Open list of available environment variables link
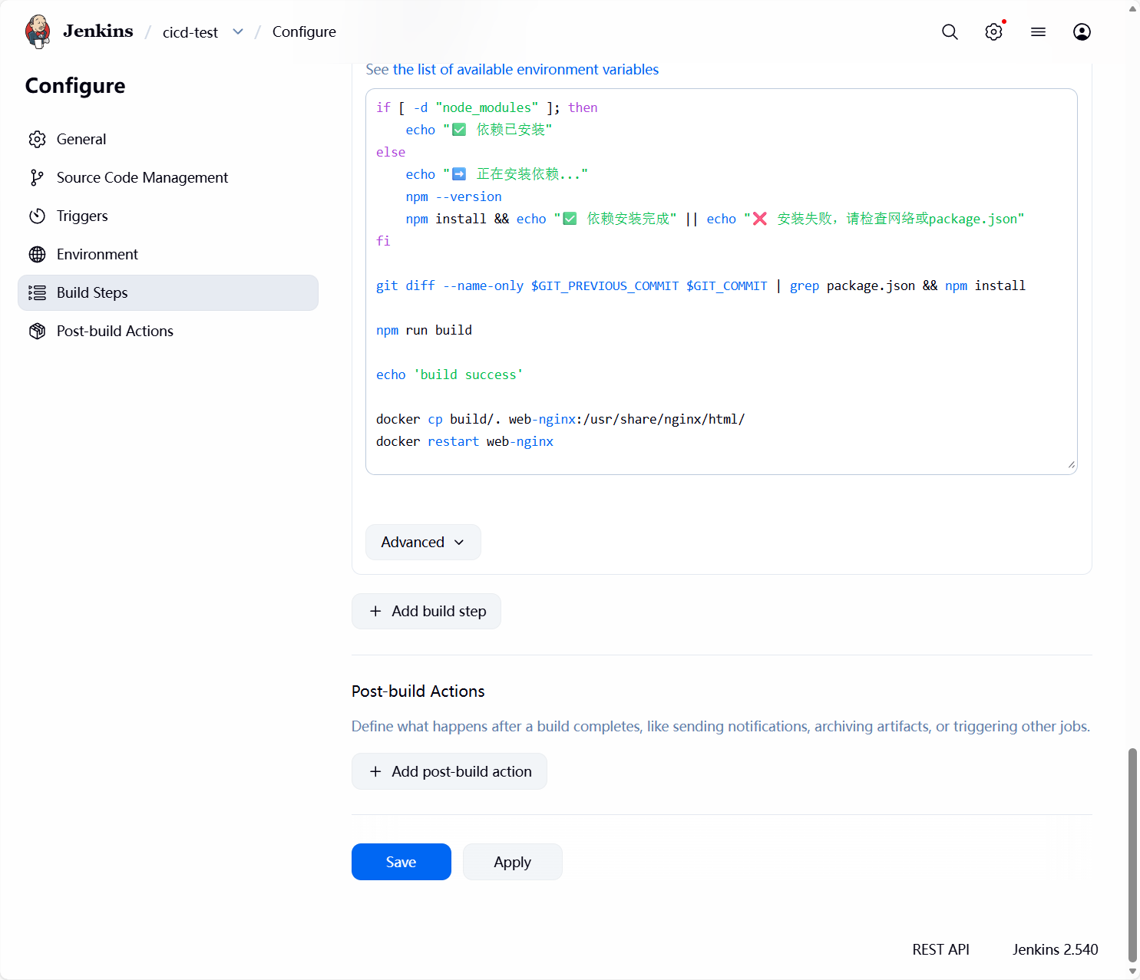This screenshot has height=980, width=1140. coord(526,69)
